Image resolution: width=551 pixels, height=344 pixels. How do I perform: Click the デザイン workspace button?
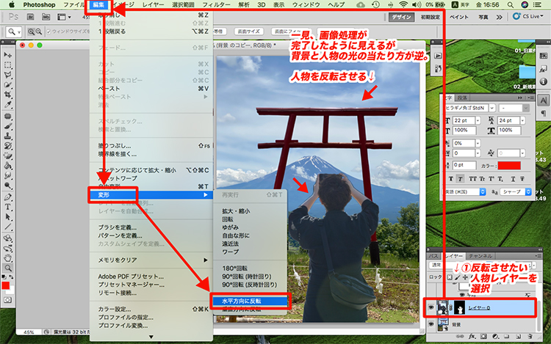tap(402, 17)
